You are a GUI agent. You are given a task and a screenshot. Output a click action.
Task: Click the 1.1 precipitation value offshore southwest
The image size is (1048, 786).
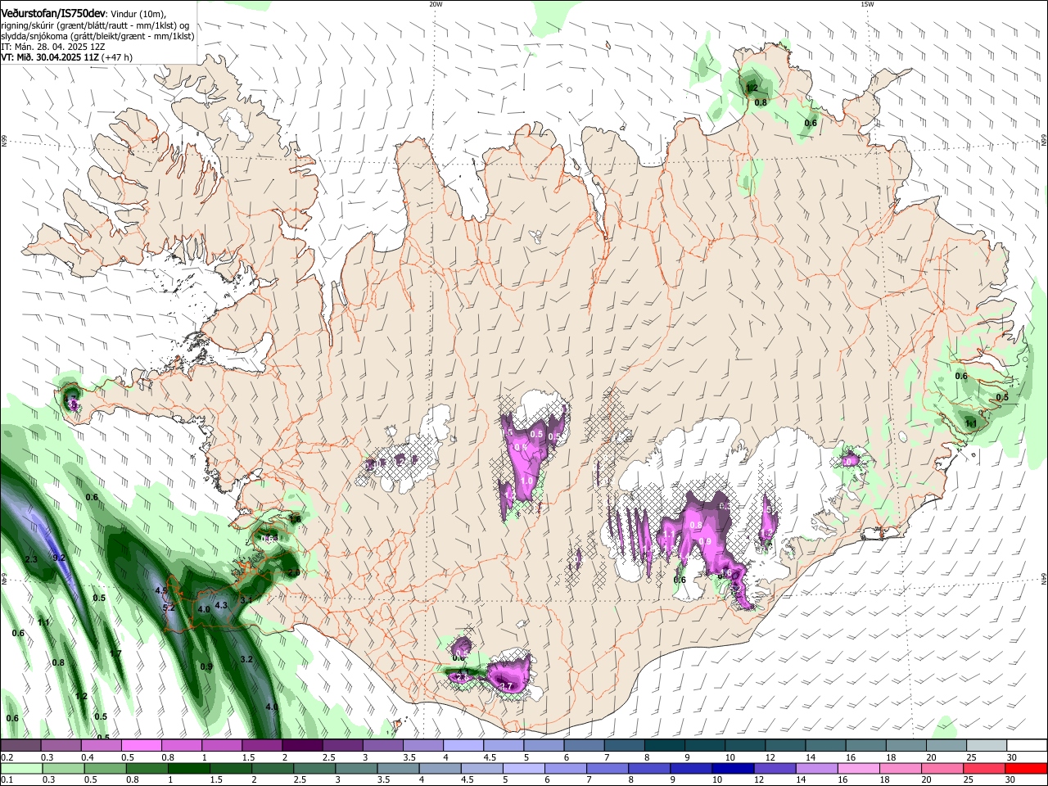tap(43, 623)
